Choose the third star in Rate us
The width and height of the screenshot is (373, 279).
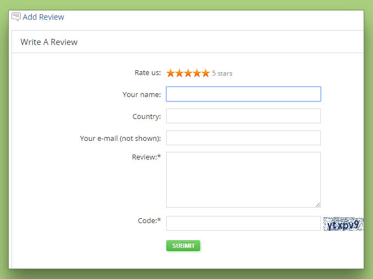188,73
